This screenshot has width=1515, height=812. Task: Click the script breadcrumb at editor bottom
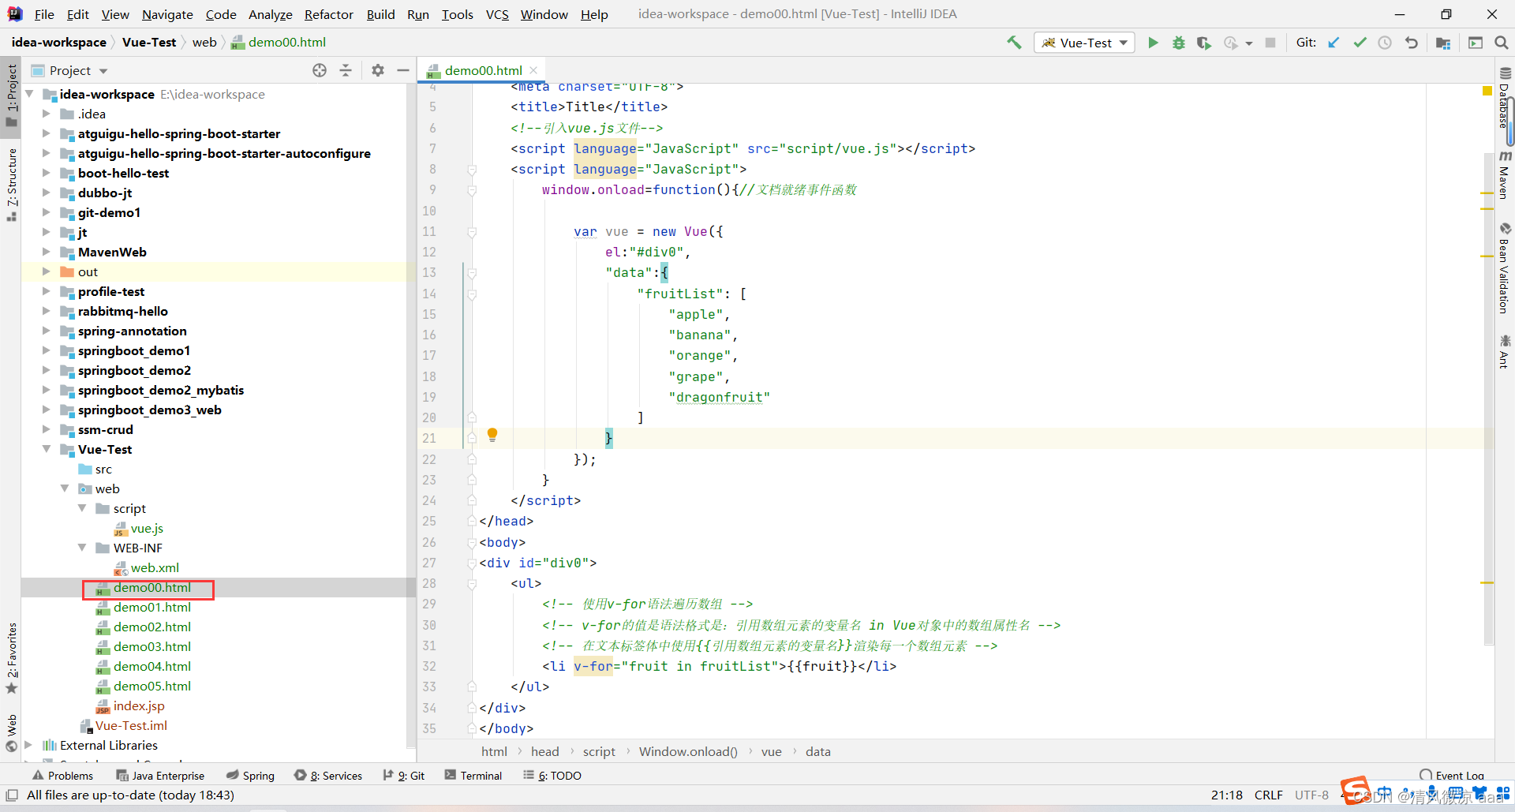(599, 752)
